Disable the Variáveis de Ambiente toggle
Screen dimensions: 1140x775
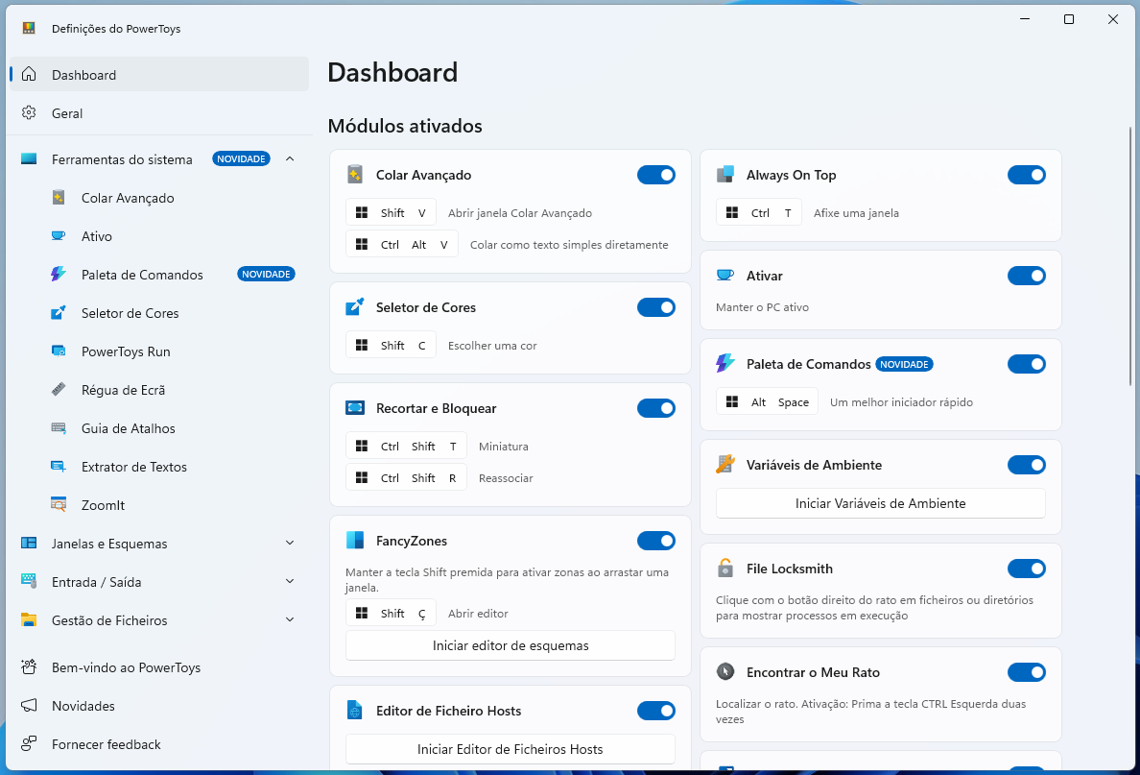[x=1027, y=465]
